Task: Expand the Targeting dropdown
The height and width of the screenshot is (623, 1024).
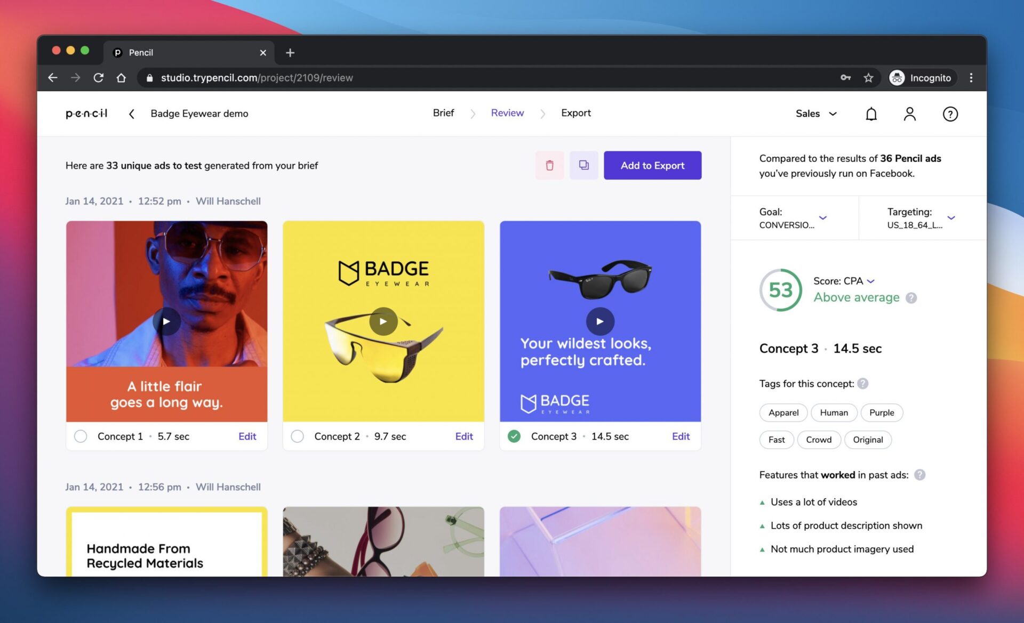Action: [951, 217]
